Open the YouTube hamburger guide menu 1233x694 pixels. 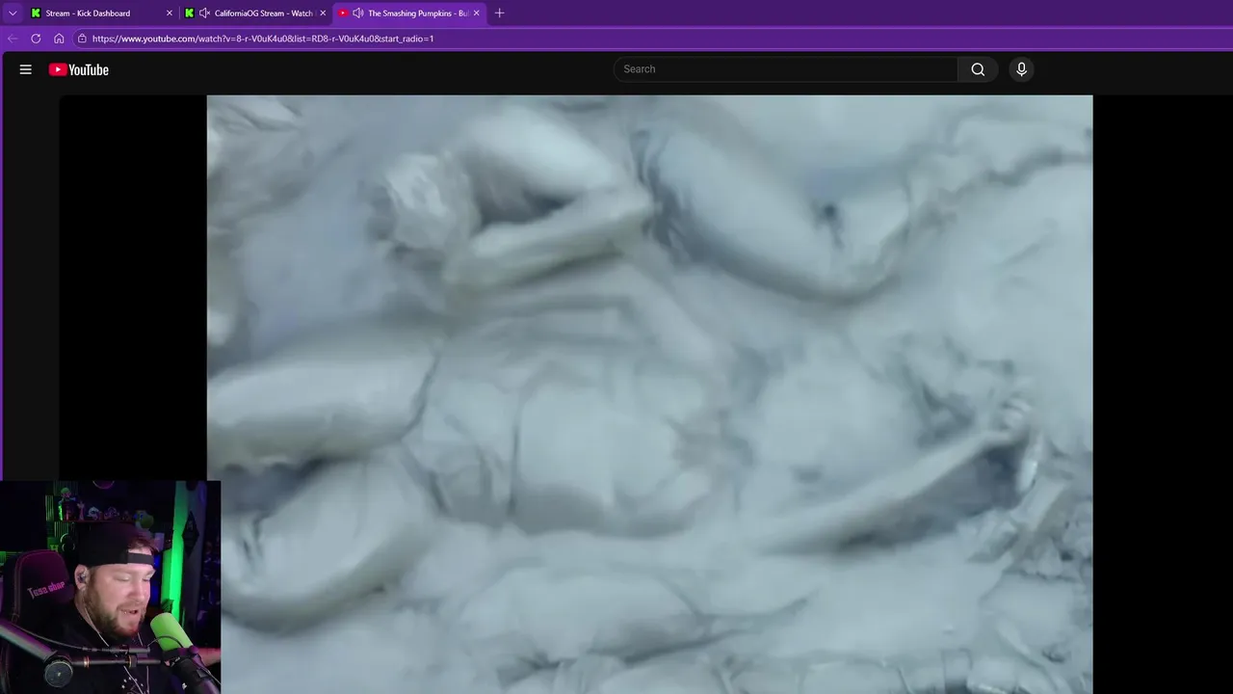[26, 69]
